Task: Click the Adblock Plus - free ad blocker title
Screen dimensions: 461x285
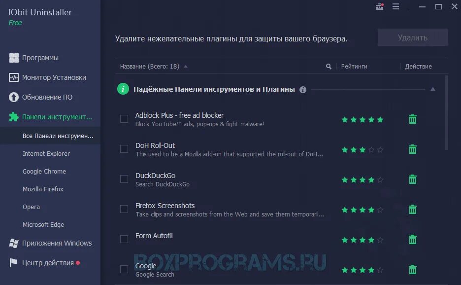Action: (x=179, y=115)
